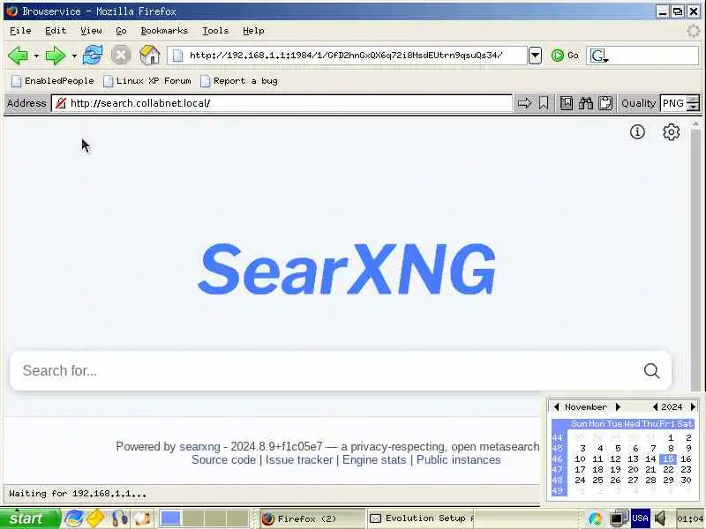Click the grey Stop loading icon
Viewport: 706px width, 529px height.
coord(121,56)
